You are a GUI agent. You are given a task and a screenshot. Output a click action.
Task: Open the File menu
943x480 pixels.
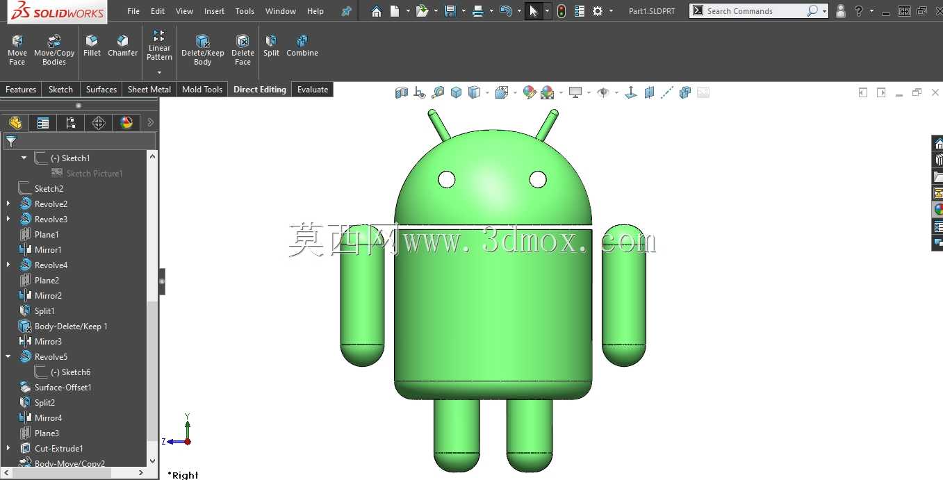[x=133, y=11]
